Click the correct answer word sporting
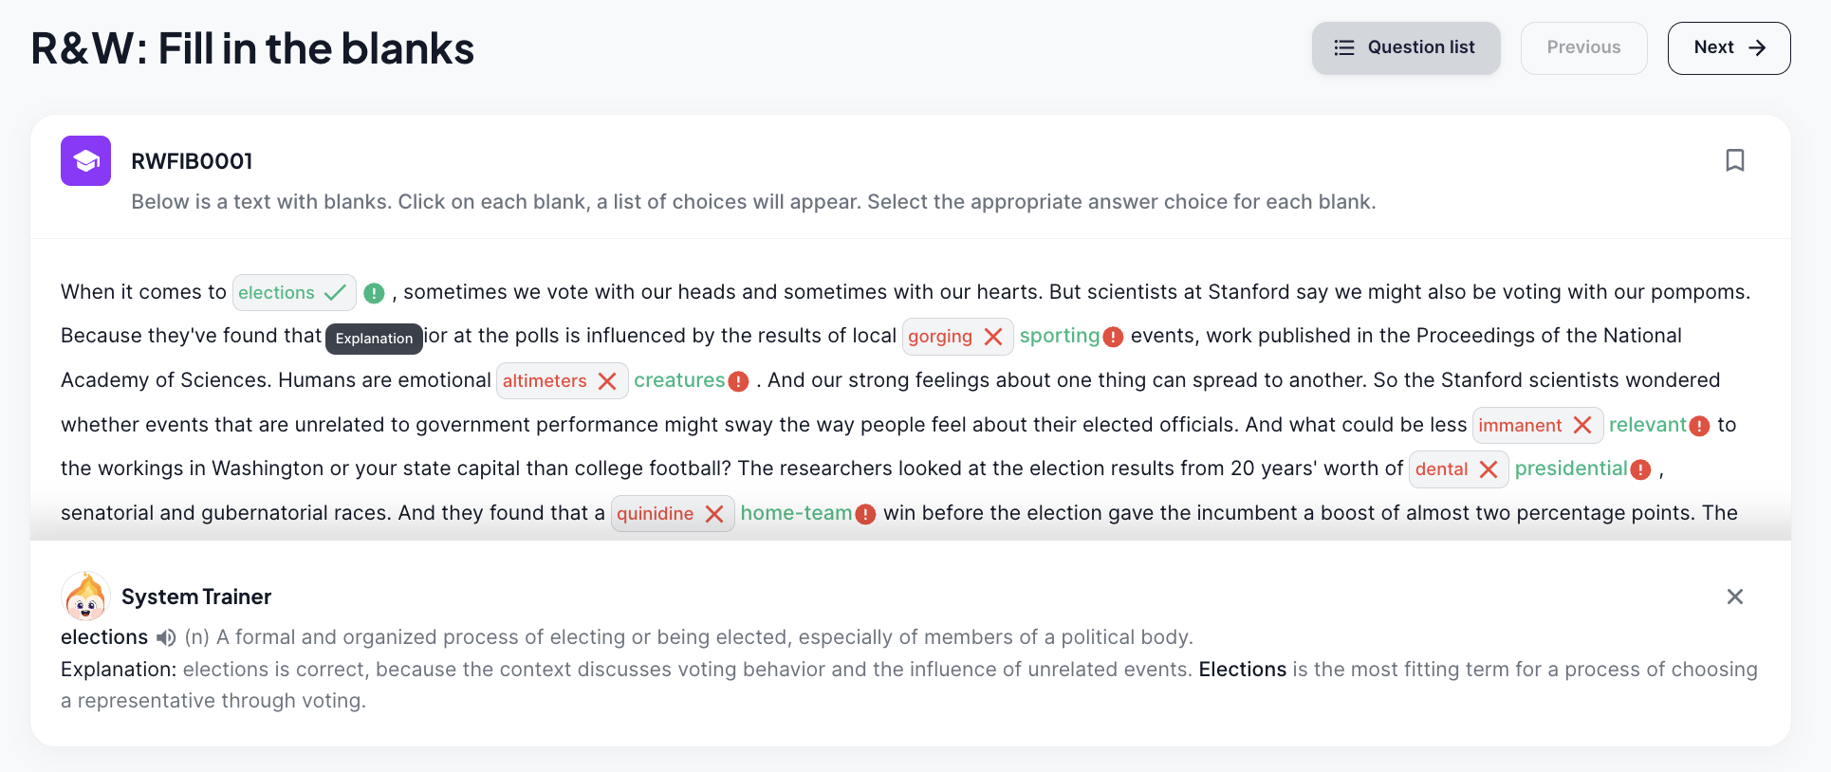 1059,336
